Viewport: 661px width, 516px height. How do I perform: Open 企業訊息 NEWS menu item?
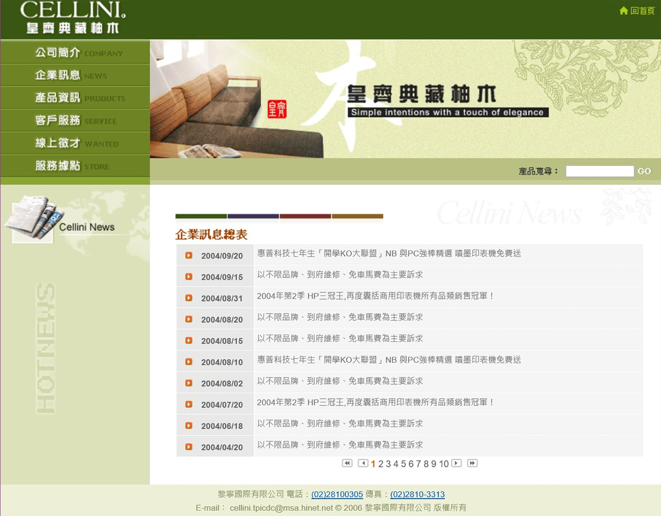[75, 75]
